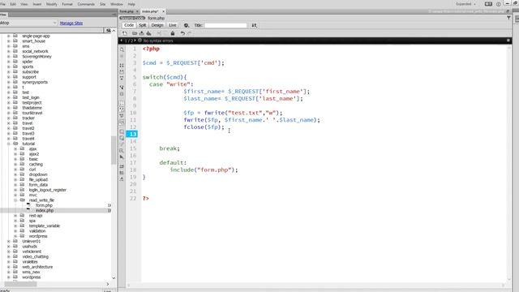
Task: Open the Window menu
Action: click(117, 4)
